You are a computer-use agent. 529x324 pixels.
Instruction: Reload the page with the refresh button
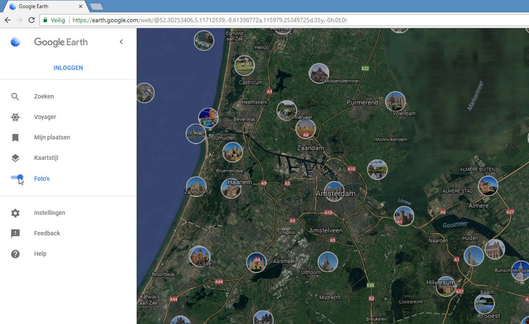pos(31,20)
